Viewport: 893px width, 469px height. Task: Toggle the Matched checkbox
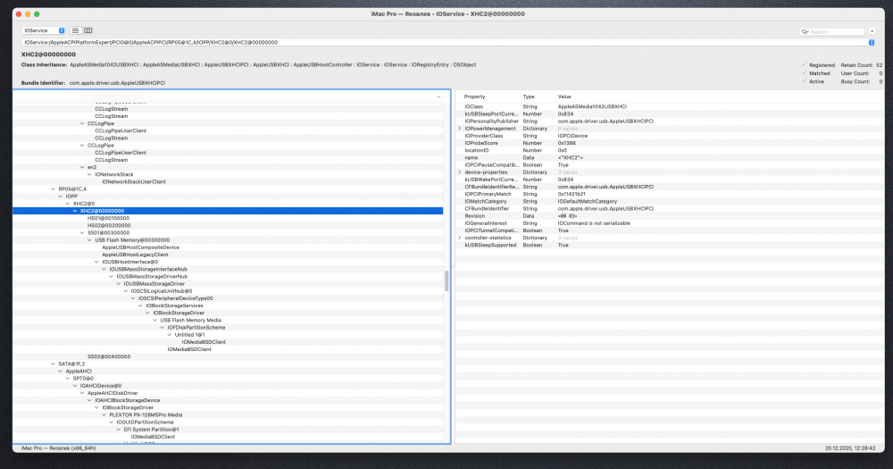pyautogui.click(x=805, y=73)
